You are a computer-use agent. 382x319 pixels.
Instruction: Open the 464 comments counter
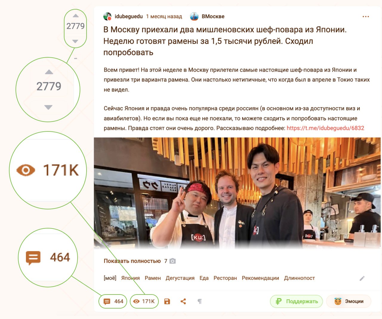click(x=113, y=301)
